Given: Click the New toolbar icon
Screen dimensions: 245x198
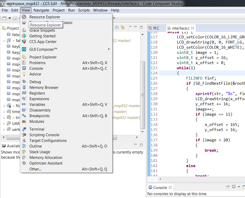Looking at the screenshot, I should pos(5,18).
